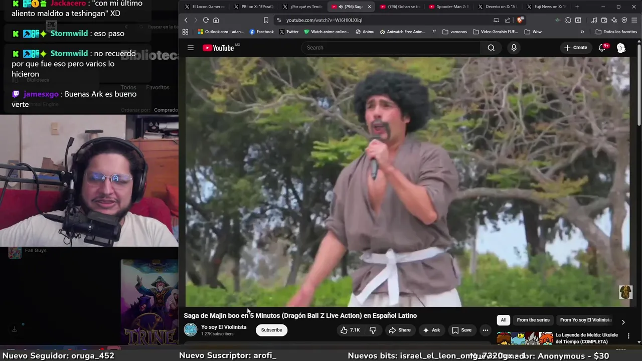642x361 pixels.
Task: Open Todos los favoritos folder
Action: [x=616, y=32]
